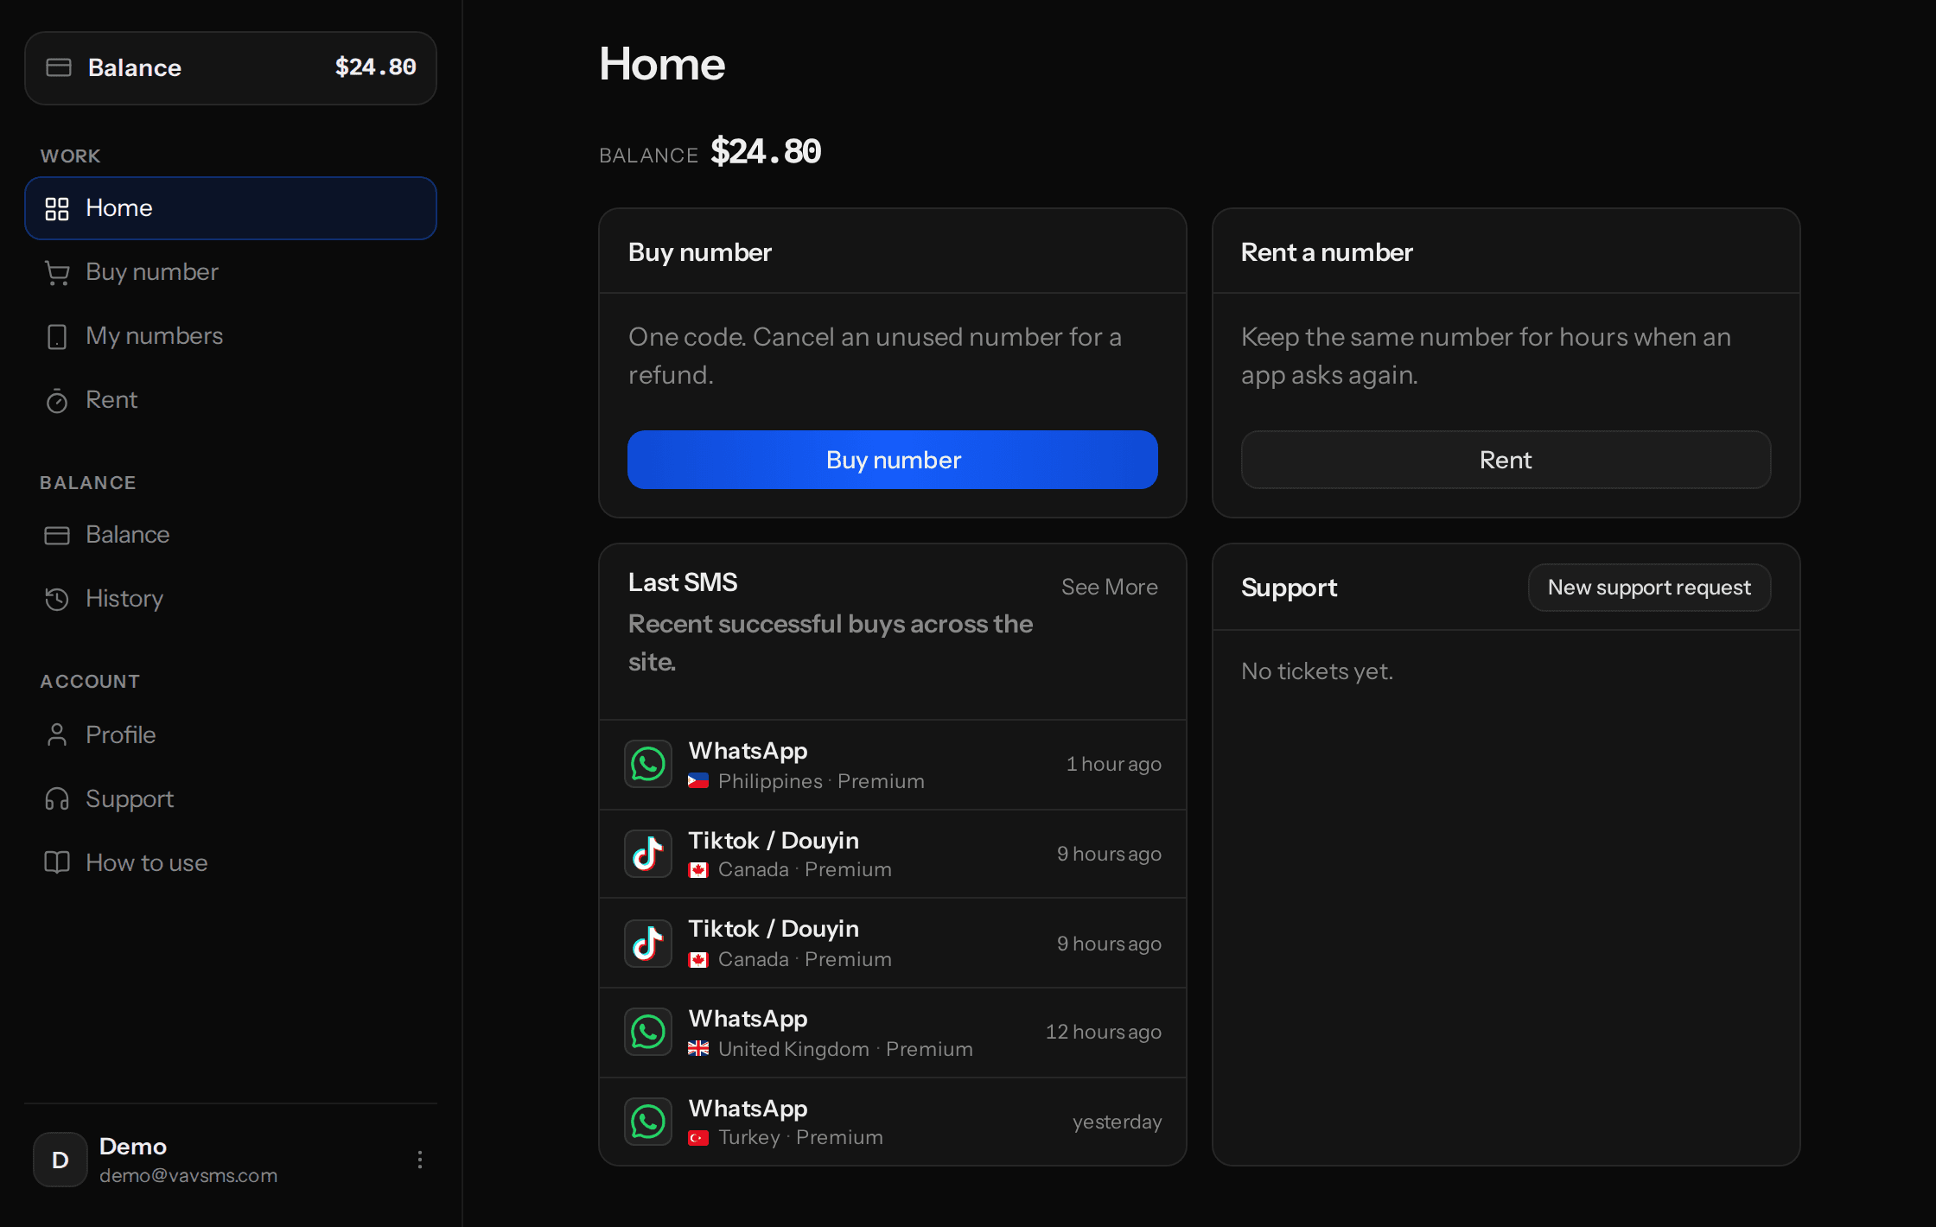The width and height of the screenshot is (1936, 1227).
Task: Follow the See More link in Last SMS
Action: pos(1110,587)
